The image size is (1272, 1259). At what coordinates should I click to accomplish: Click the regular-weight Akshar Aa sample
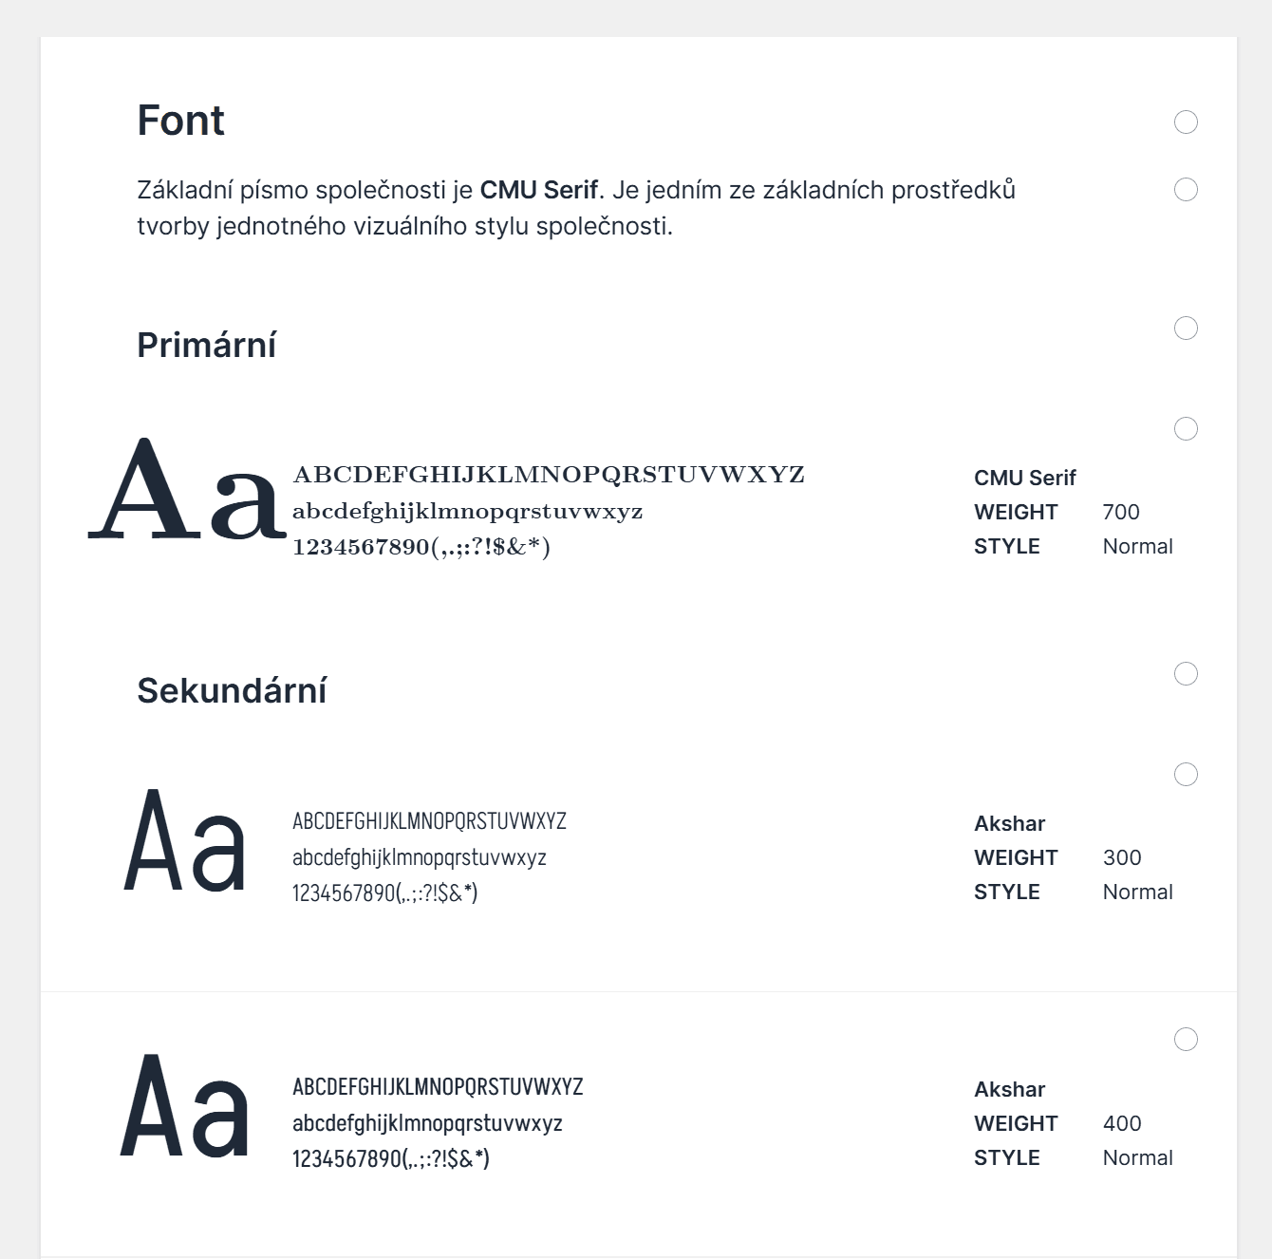pos(185,1106)
